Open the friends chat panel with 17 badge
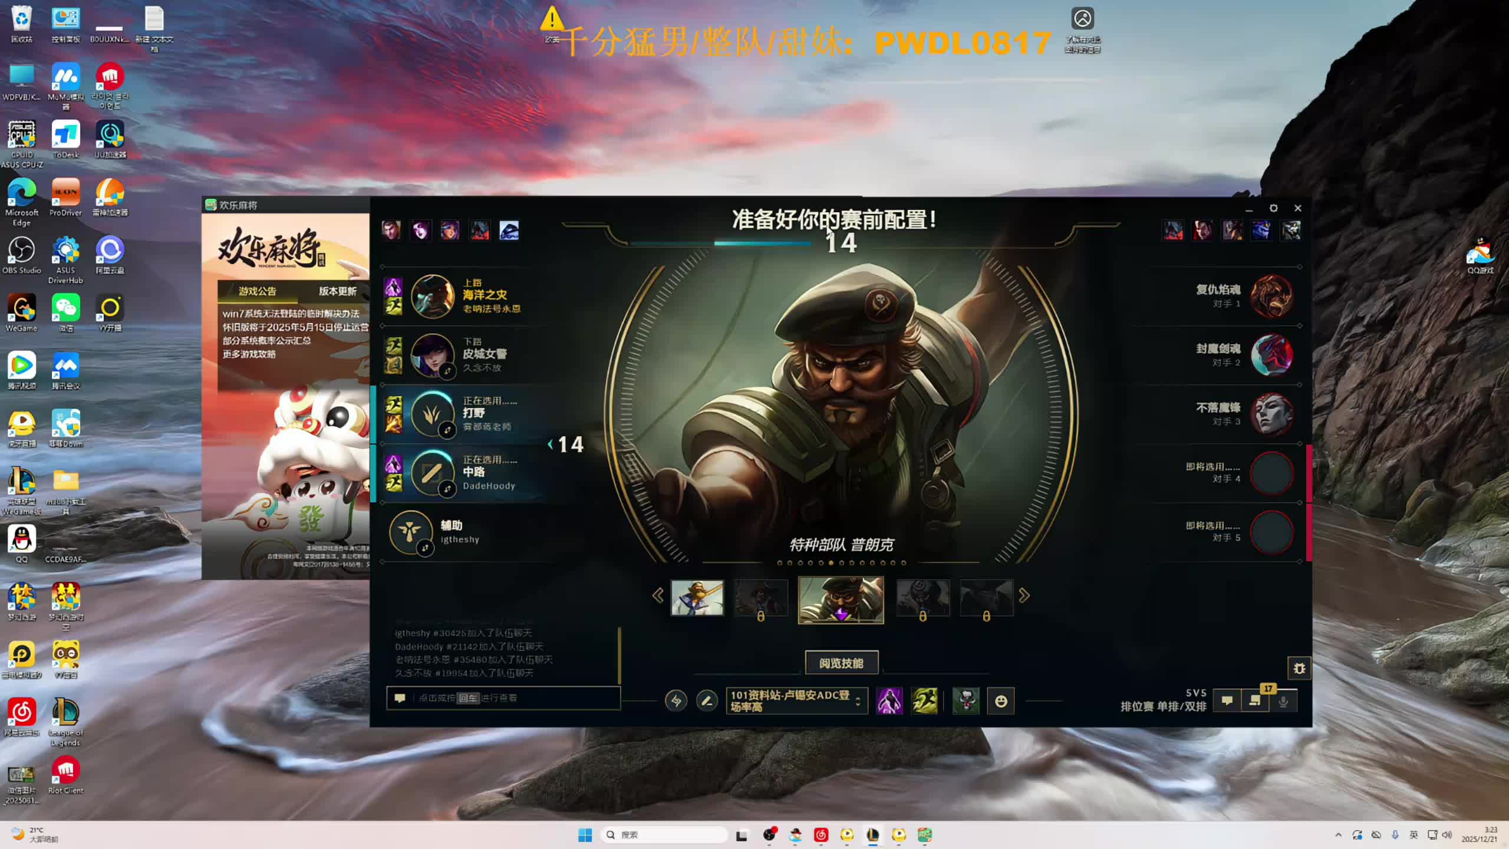Image resolution: width=1509 pixels, height=849 pixels. coord(1255,700)
